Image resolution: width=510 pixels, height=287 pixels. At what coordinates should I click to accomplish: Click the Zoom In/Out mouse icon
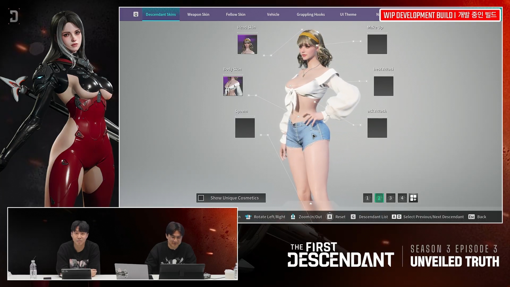pyautogui.click(x=293, y=217)
